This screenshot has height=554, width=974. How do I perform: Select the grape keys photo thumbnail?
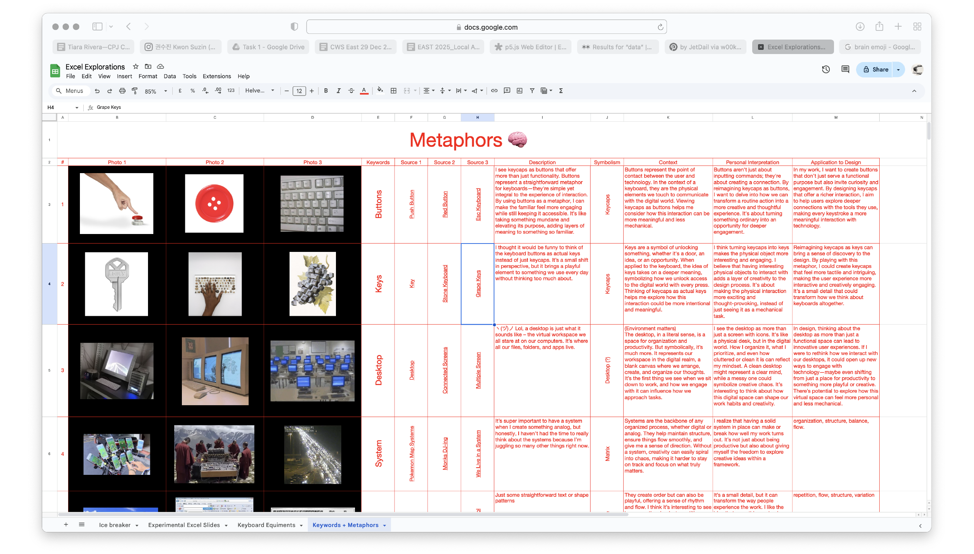(x=312, y=284)
